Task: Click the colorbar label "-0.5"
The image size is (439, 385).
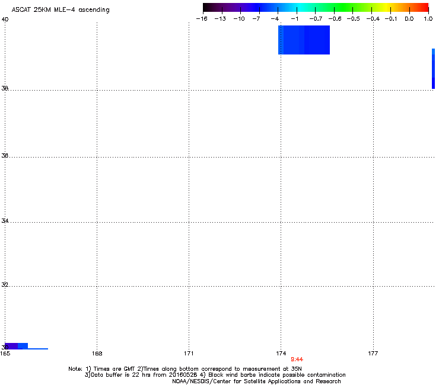Action: point(354,19)
